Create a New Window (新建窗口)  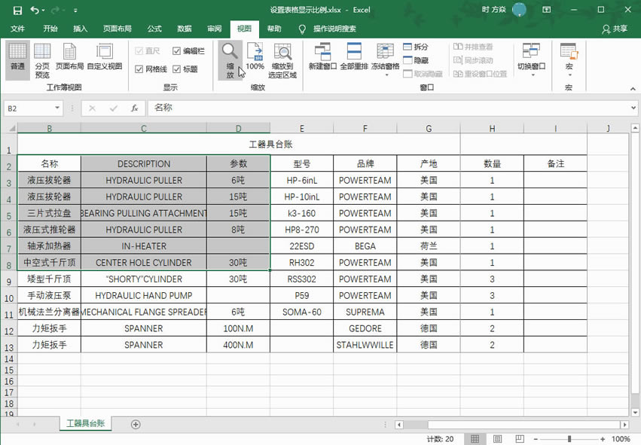click(324, 59)
